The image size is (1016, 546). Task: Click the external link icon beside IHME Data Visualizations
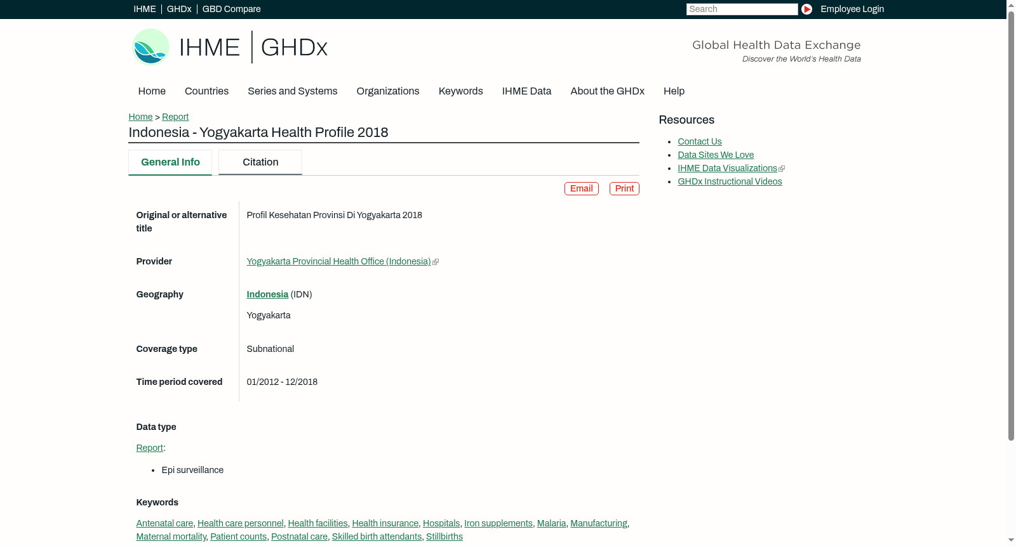point(782,169)
